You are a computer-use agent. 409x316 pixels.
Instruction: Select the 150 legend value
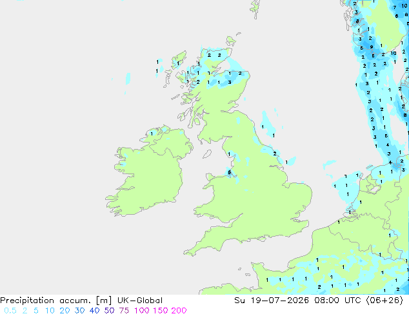(x=161, y=311)
